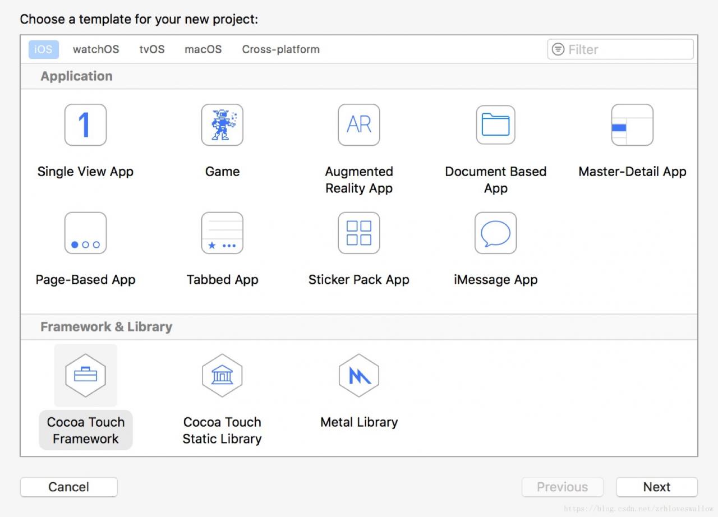Screen dimensions: 718x517
Task: Pick the Tabbed App template icon
Action: (x=222, y=233)
